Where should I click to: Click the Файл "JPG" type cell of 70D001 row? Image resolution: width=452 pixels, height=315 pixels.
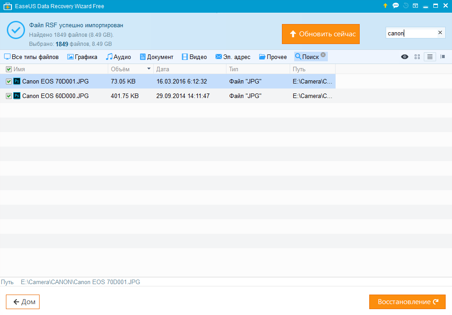tap(245, 81)
